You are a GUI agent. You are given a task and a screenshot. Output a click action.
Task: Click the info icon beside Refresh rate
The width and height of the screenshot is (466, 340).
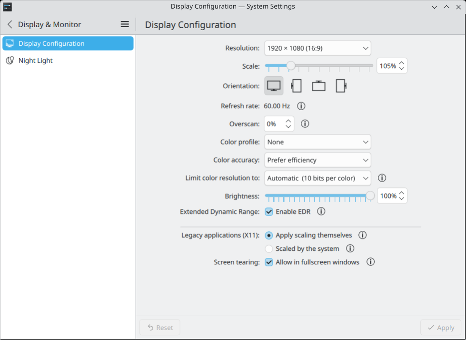point(301,106)
